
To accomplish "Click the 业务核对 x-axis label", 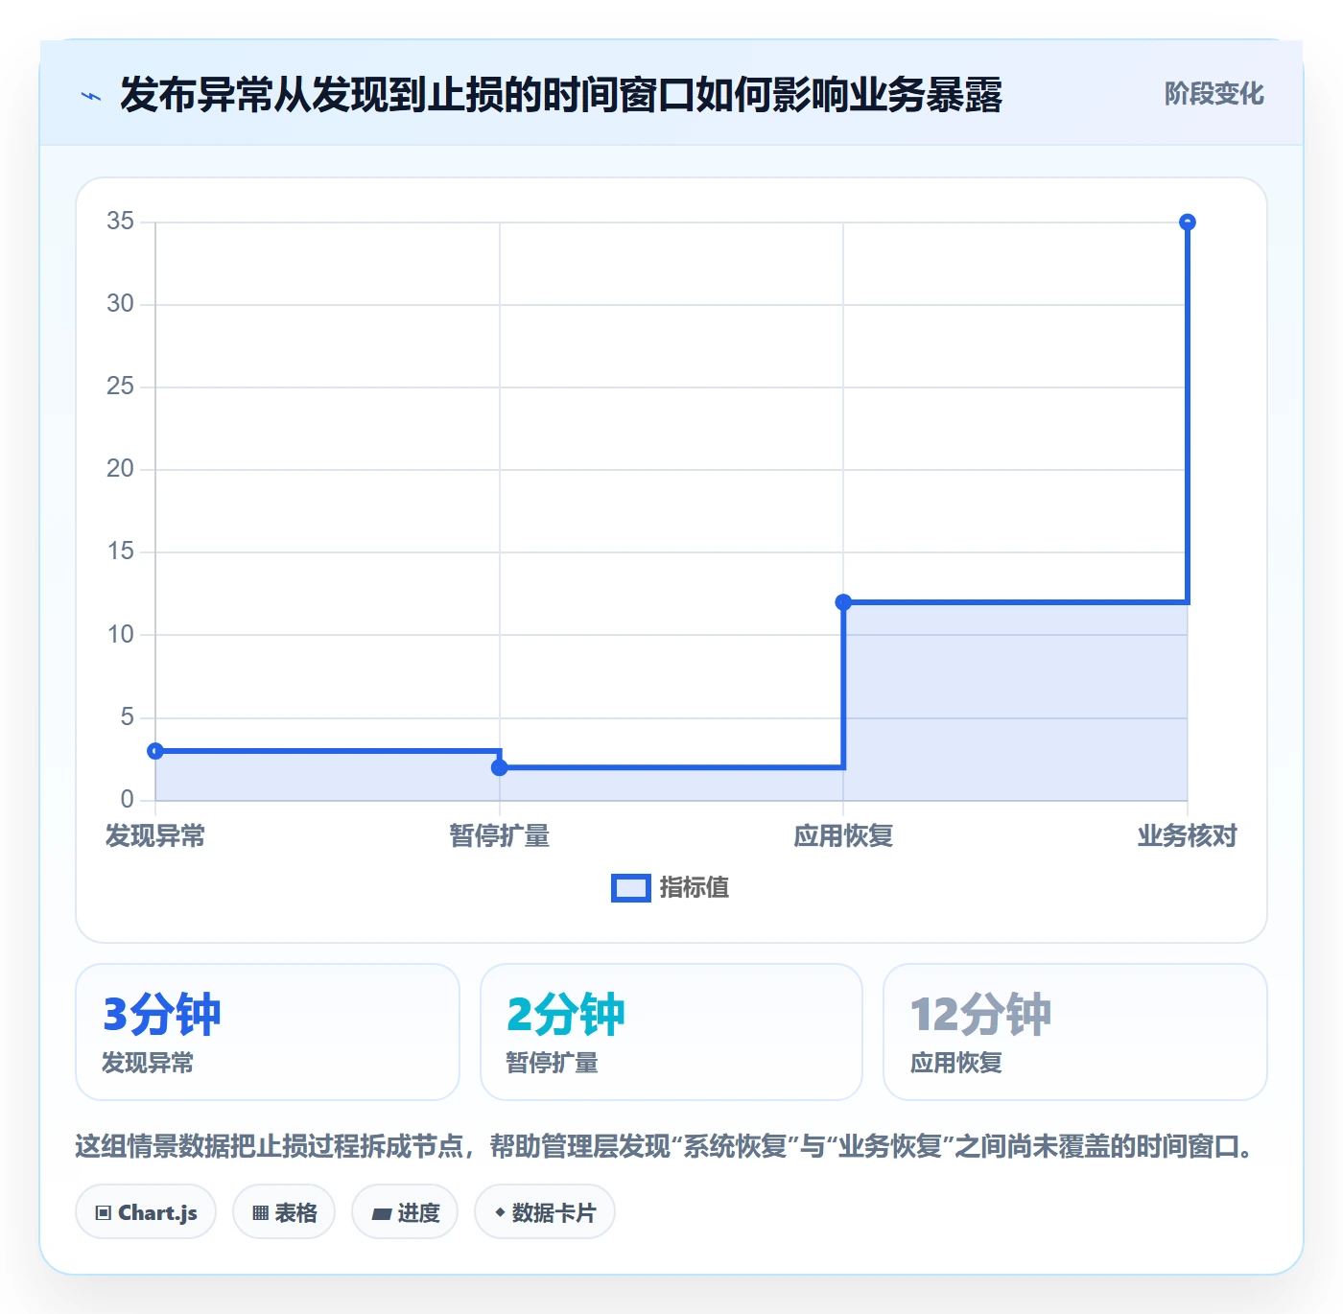I will point(1188,836).
